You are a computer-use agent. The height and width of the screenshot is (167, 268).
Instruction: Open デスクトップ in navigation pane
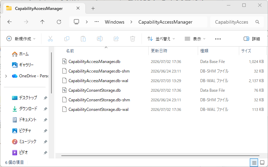click(x=24, y=98)
